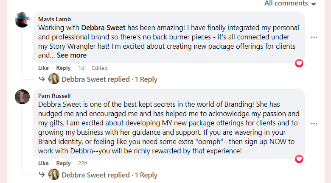Reply to Pam Russell's comment
The width and height of the screenshot is (331, 183).
pos(63,163)
